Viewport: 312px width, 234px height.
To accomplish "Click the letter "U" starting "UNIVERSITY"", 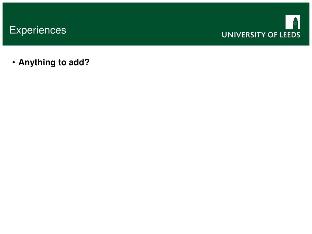I will coord(225,35).
